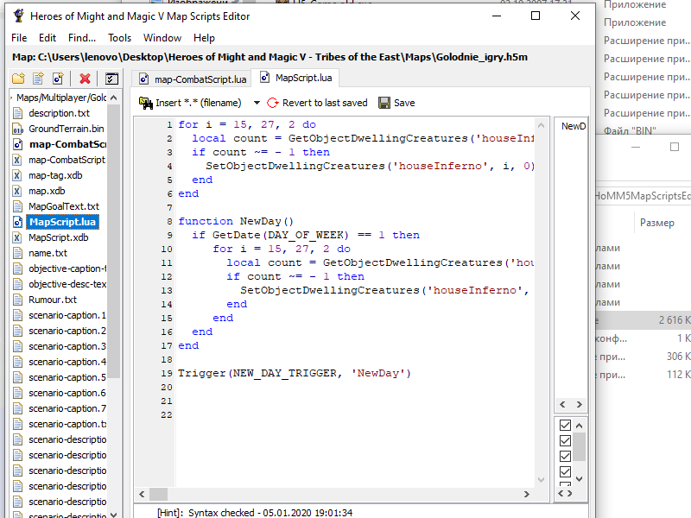Click the text file icon of MapGoalText.txt
The image size is (691, 518).
click(x=17, y=206)
